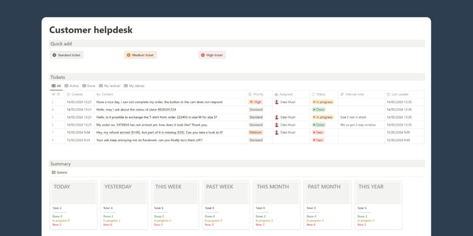Click the table icon of the Done tab

pos(84,86)
